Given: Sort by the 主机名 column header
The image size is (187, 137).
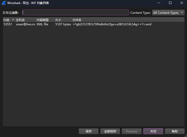Looking at the screenshot, I should point(25,20).
